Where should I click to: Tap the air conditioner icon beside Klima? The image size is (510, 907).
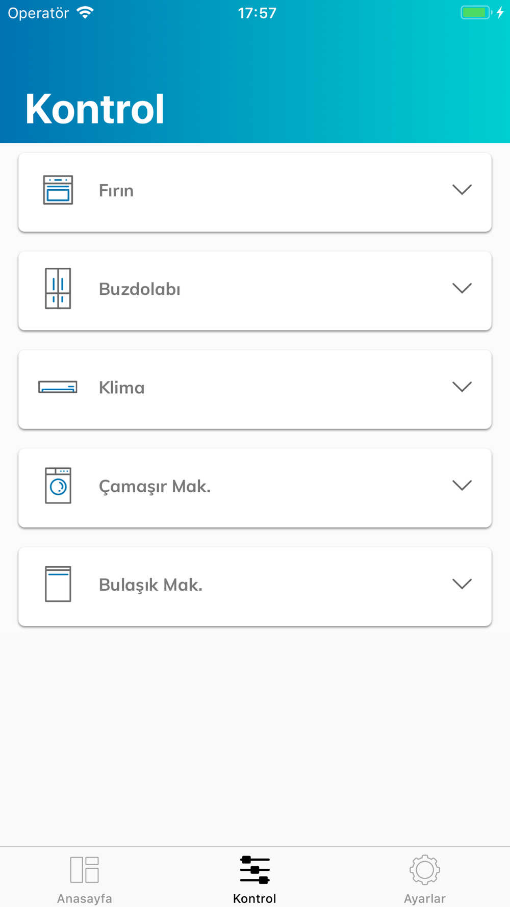coord(58,387)
